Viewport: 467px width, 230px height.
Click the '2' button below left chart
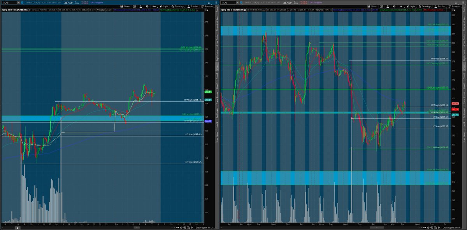[x=18, y=228]
